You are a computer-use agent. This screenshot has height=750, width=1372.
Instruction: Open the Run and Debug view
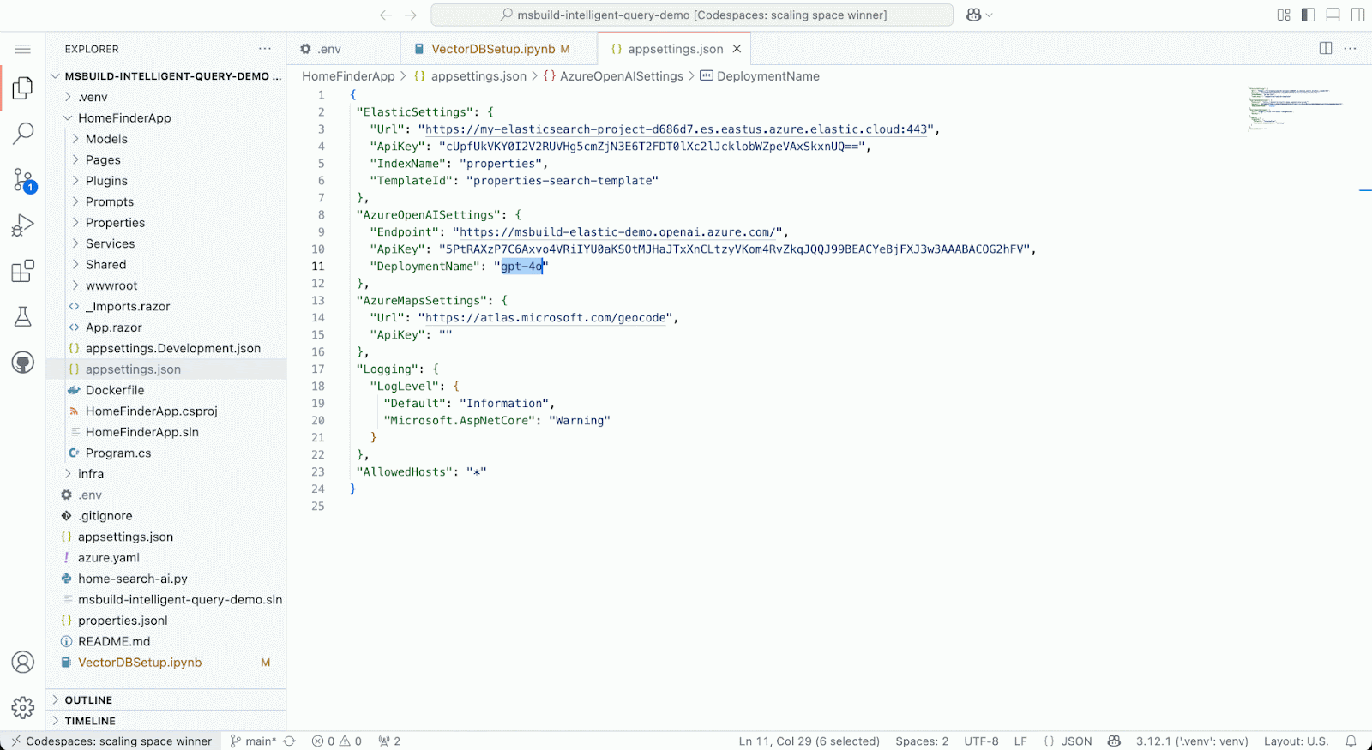click(23, 225)
